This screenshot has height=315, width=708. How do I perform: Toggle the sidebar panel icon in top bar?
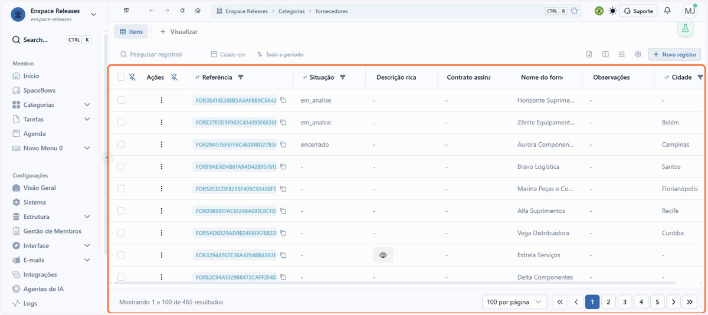pyautogui.click(x=126, y=11)
